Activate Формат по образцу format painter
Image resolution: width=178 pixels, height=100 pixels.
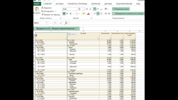[x=51, y=15]
